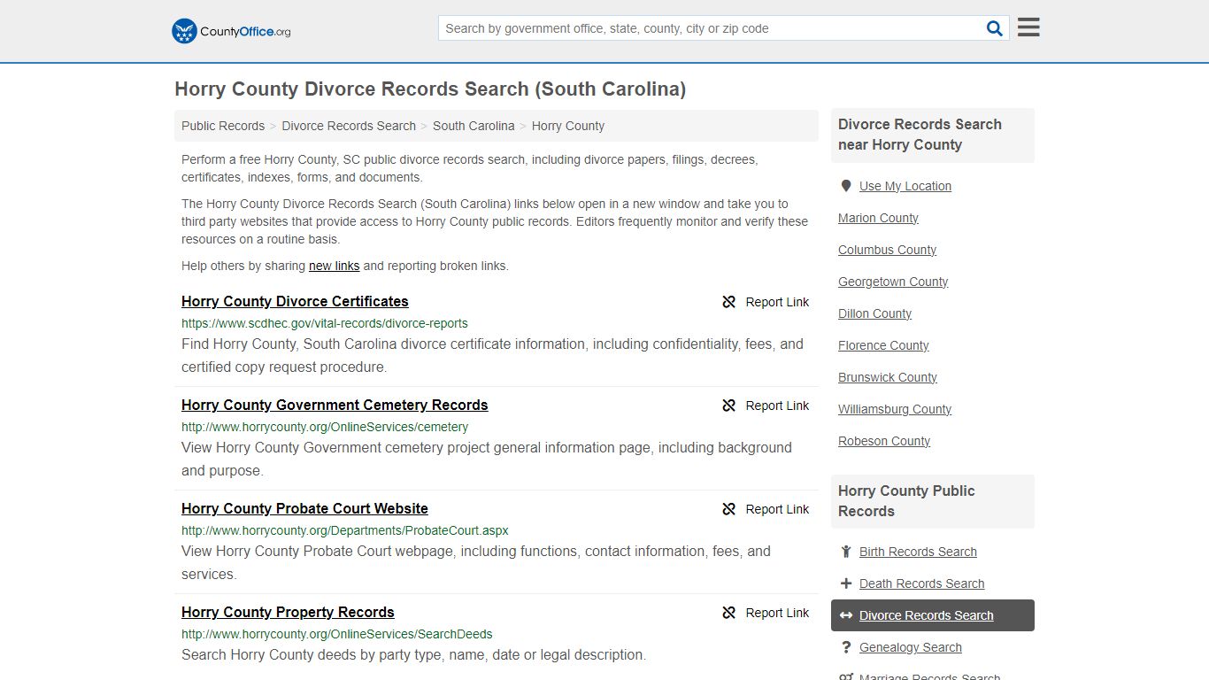
Task: Open Brunswick County link
Action: pyautogui.click(x=888, y=377)
